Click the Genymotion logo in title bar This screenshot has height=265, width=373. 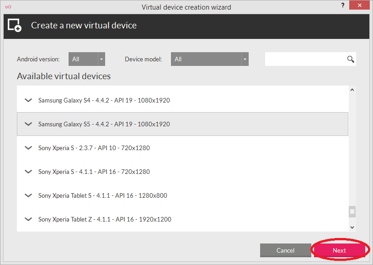pos(8,7)
